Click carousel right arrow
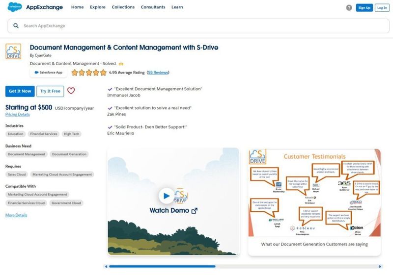This screenshot has height=276, width=393. [380, 267]
